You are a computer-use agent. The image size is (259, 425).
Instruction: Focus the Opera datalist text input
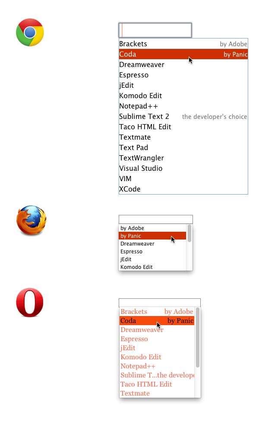click(x=160, y=303)
